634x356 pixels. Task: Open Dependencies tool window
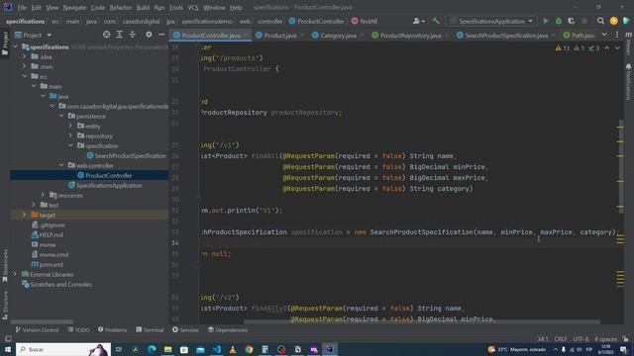tap(227, 329)
